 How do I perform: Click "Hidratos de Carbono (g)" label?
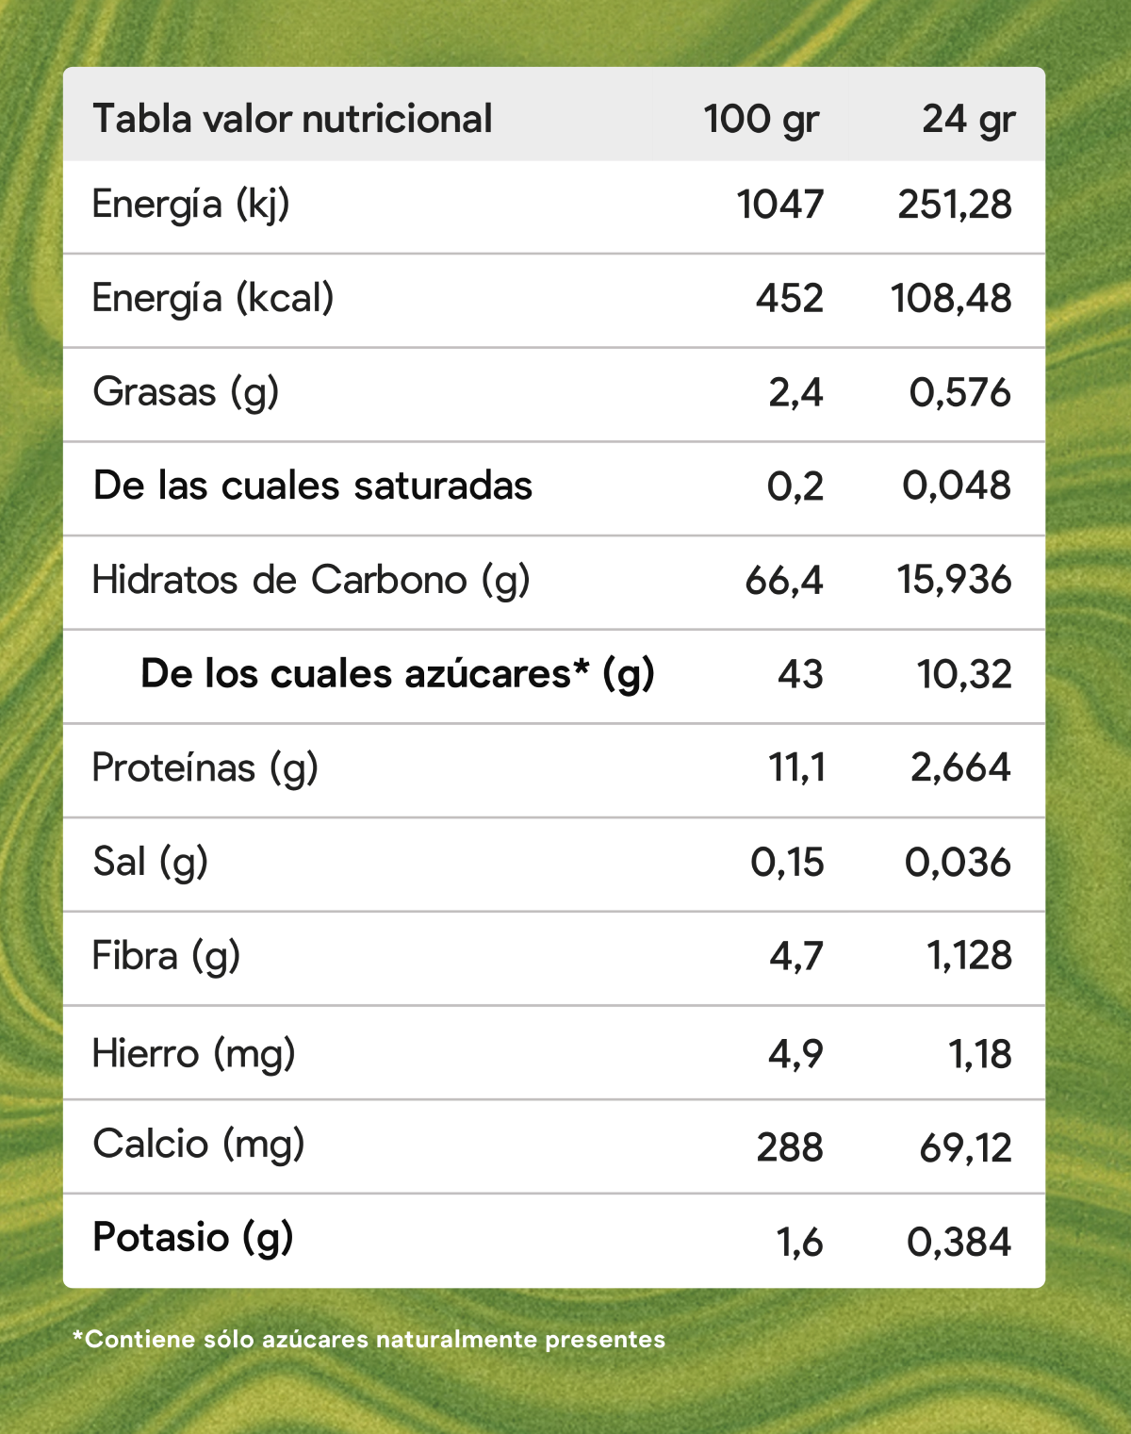point(311,581)
